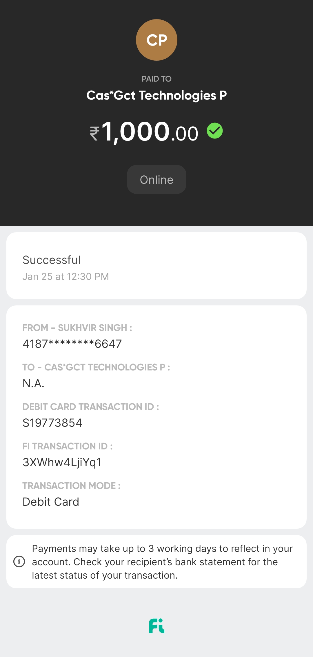Click the FI TRANSACTION ID label
The height and width of the screenshot is (657, 313).
pos(68,446)
